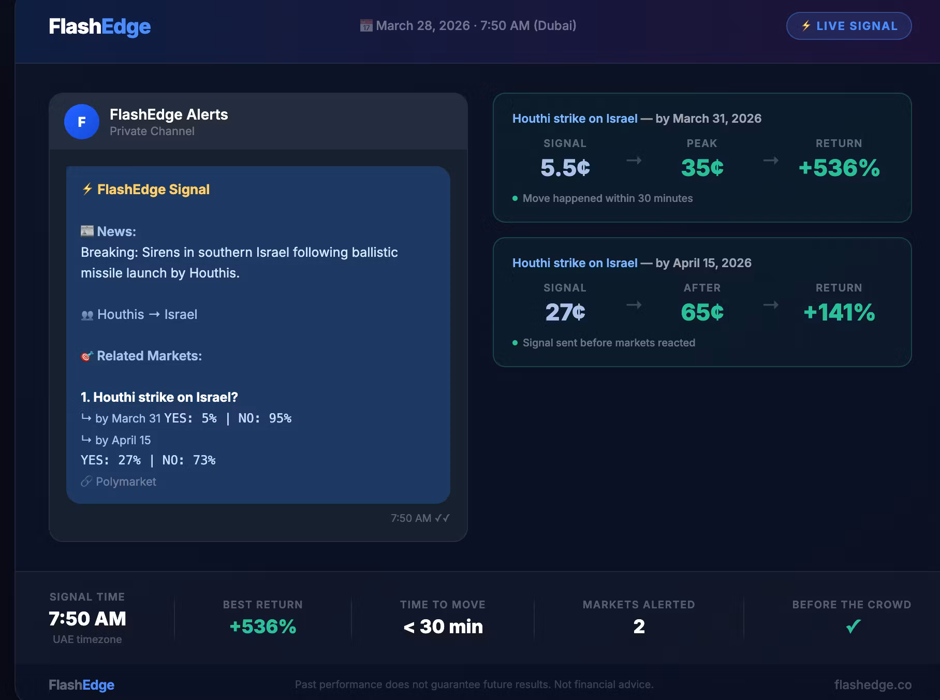Screen dimensions: 940x700
Task: Click the lightning icon inside LIVE SIGNAL badge
Action: click(x=806, y=26)
